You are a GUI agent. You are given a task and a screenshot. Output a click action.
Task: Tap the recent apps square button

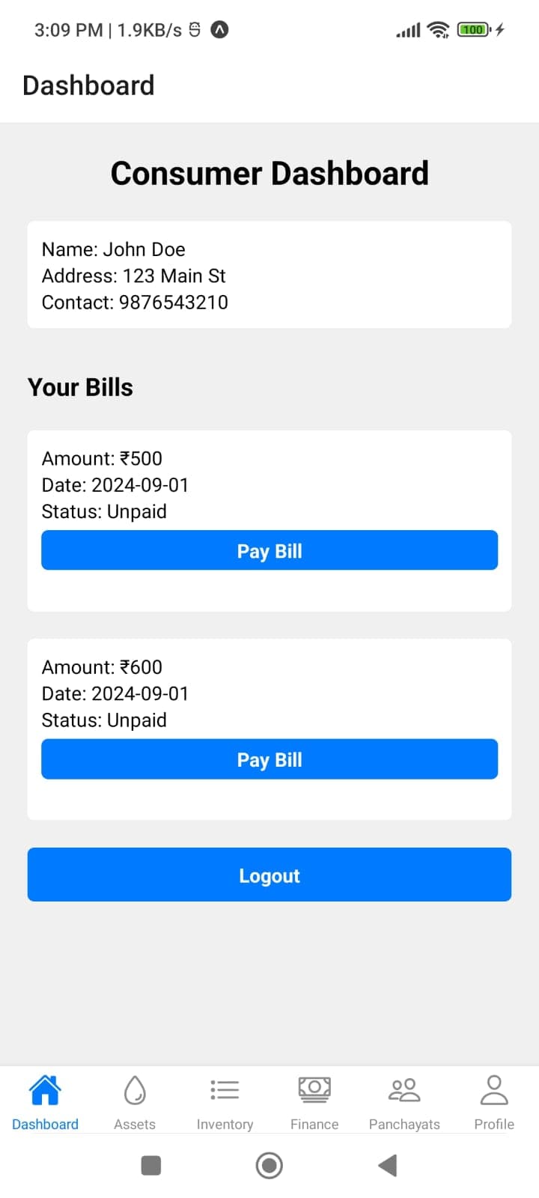(x=151, y=1165)
